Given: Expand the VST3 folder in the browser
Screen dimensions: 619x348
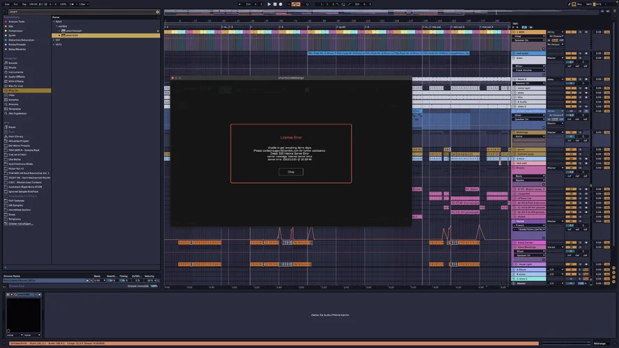Looking at the screenshot, I should 54,45.
